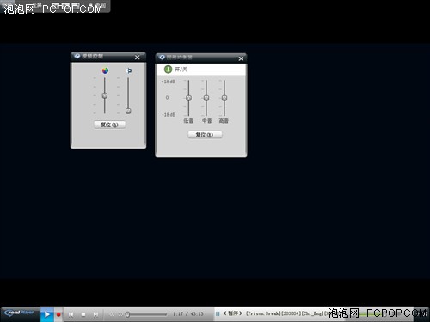This screenshot has height=322, width=430.
Task: Click the Prison.Break clip title text
Action: (286, 313)
